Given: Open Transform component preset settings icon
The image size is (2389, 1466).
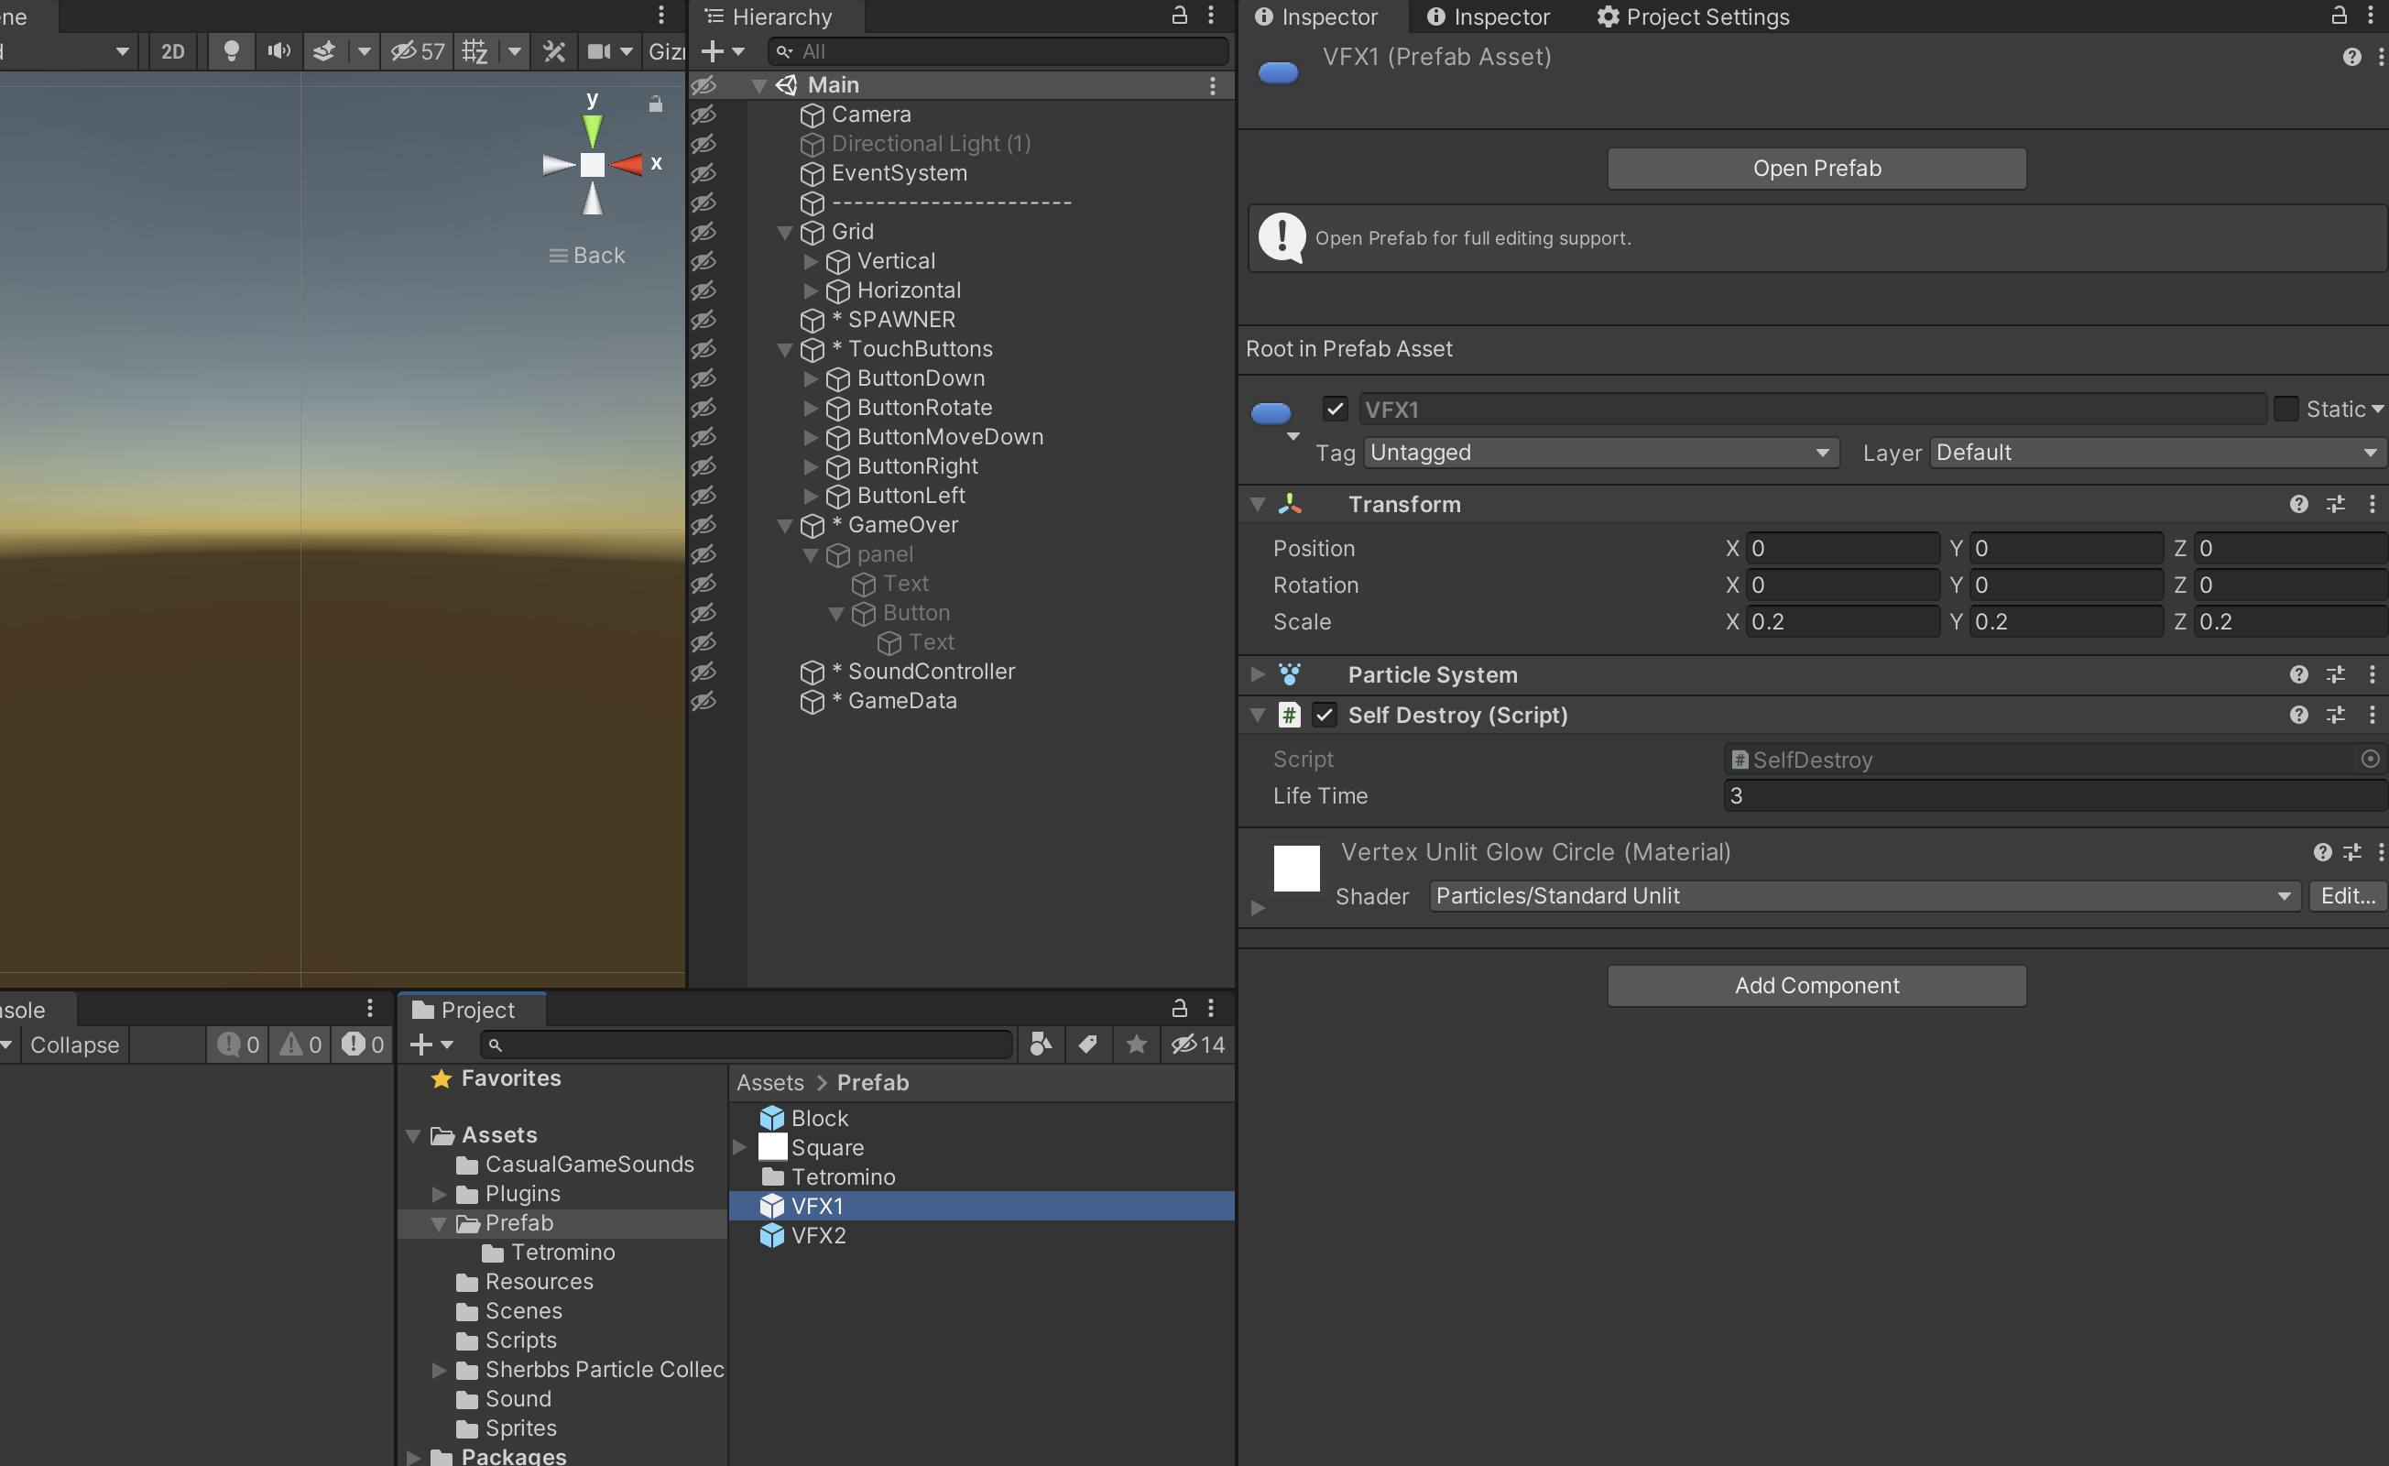Looking at the screenshot, I should [x=2336, y=504].
